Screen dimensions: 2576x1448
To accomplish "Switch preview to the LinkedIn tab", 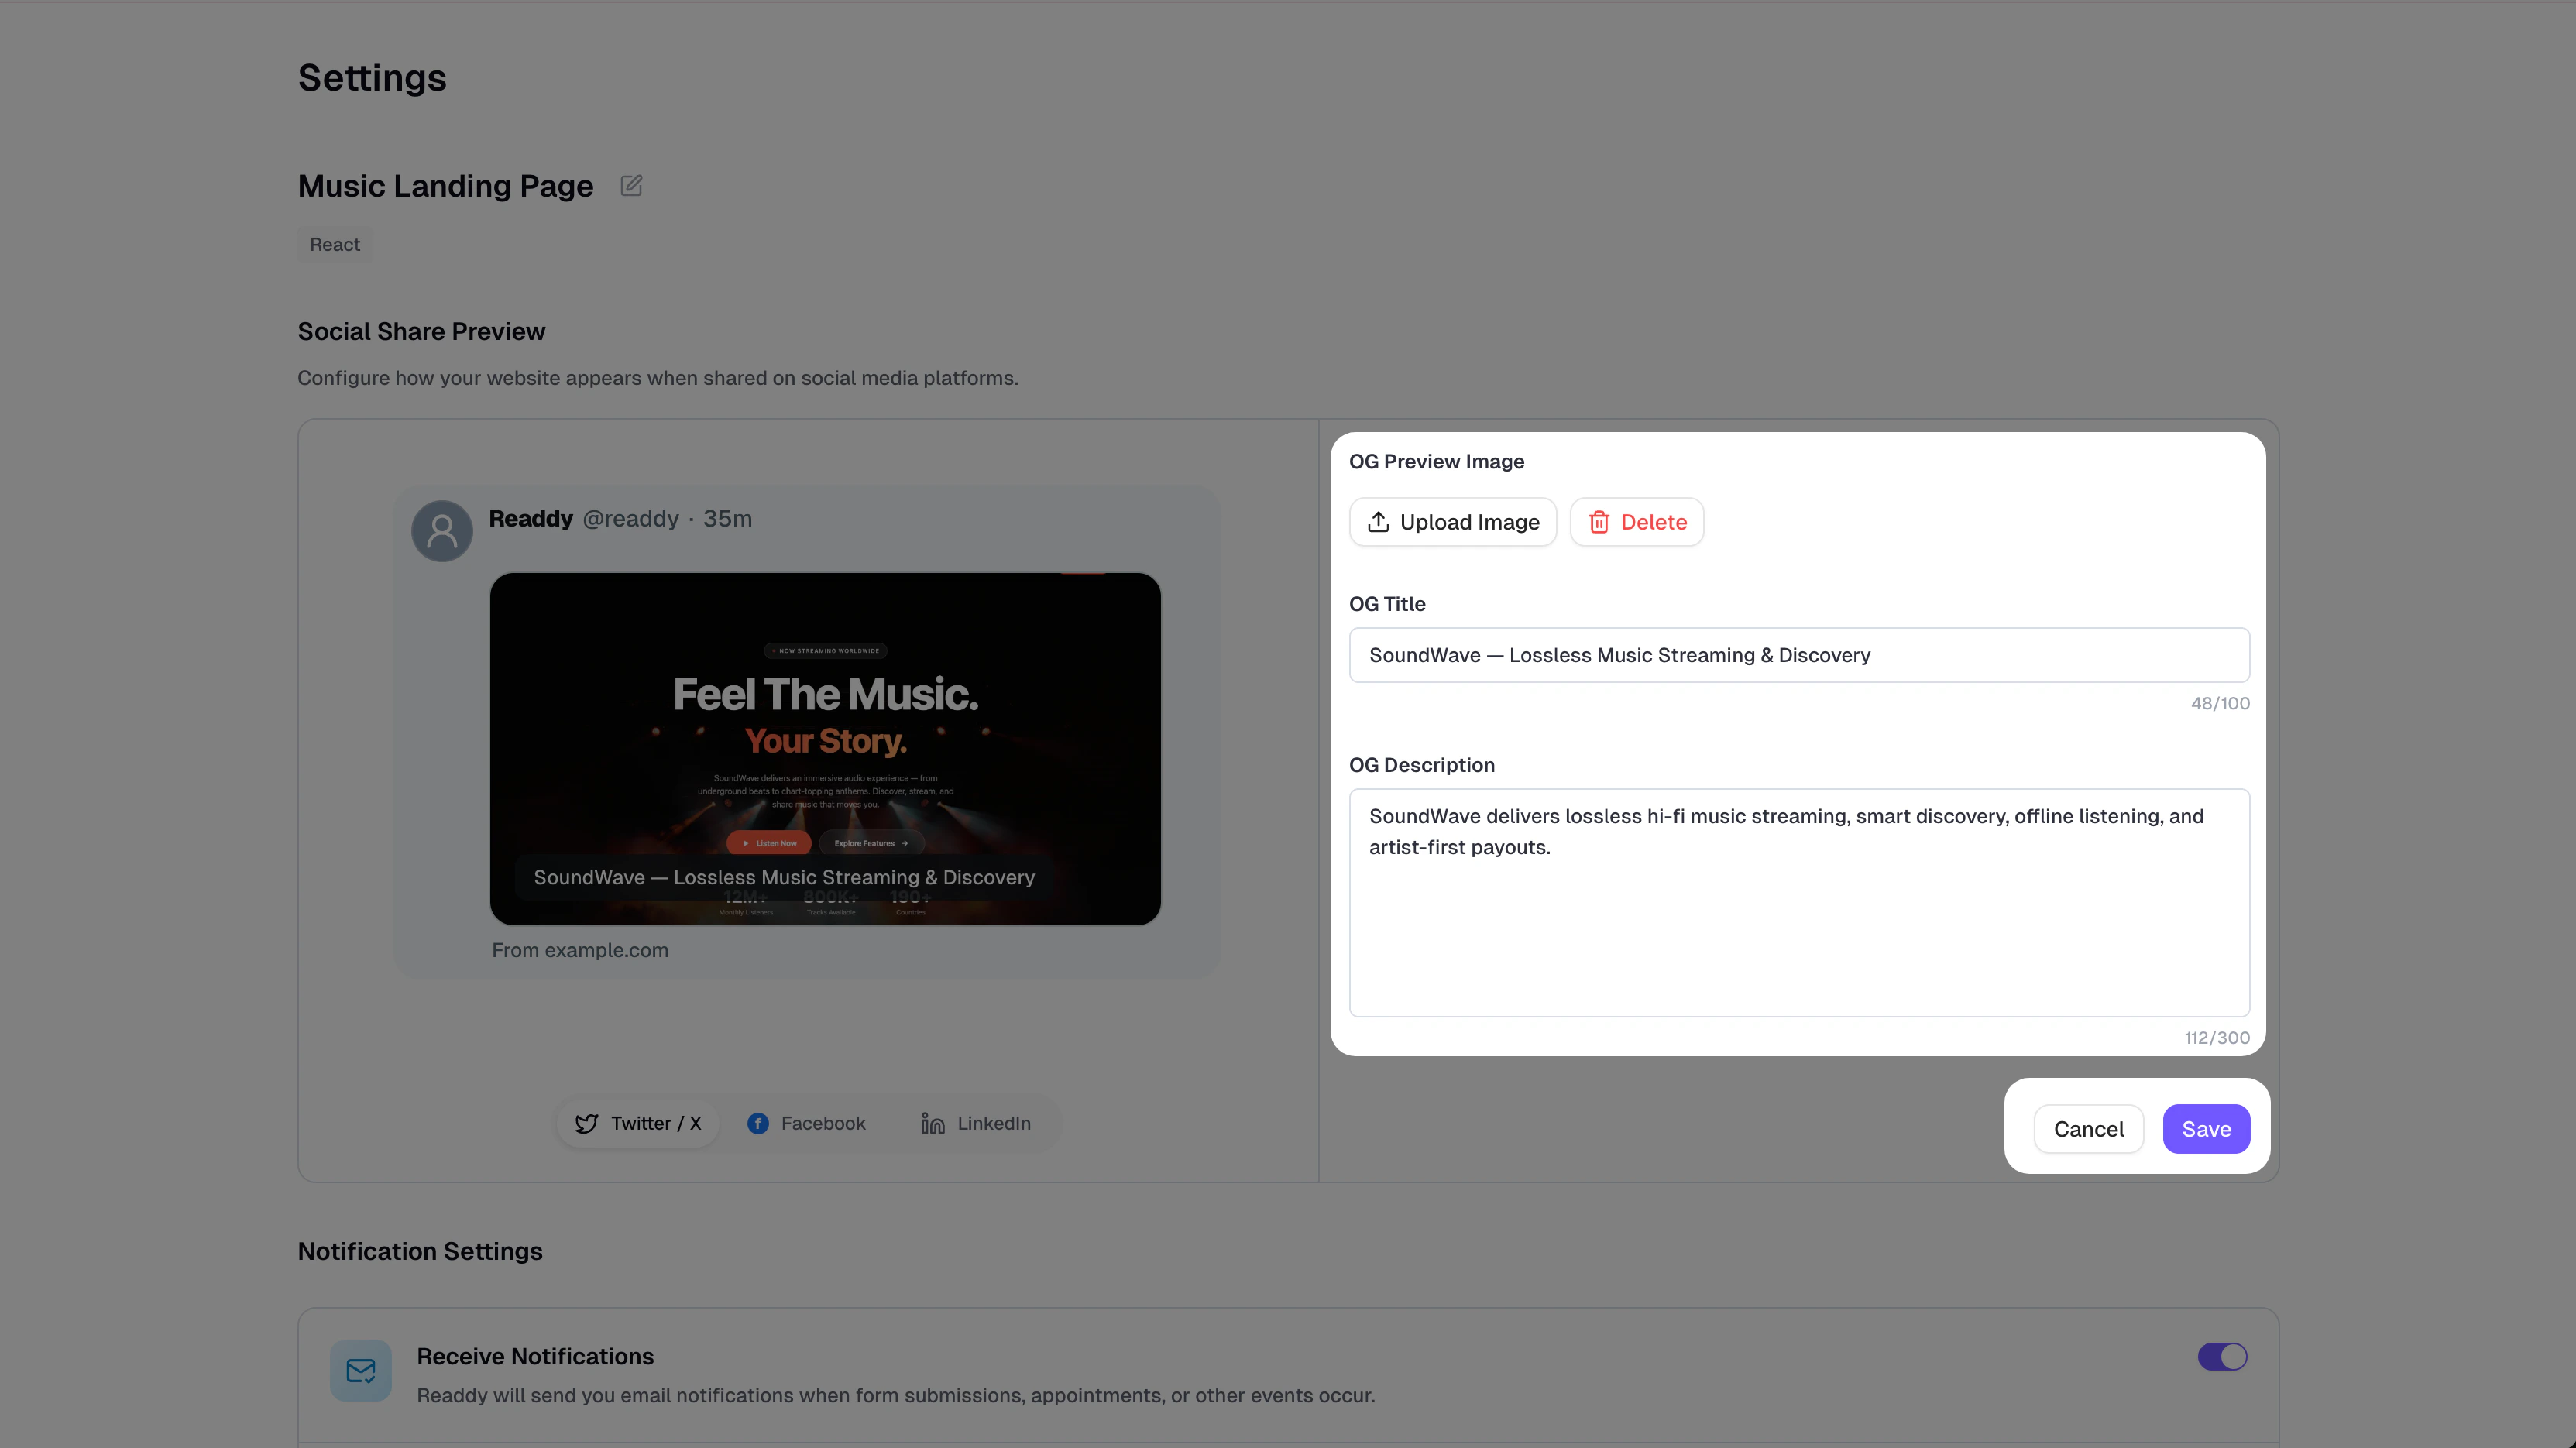I will click(976, 1124).
